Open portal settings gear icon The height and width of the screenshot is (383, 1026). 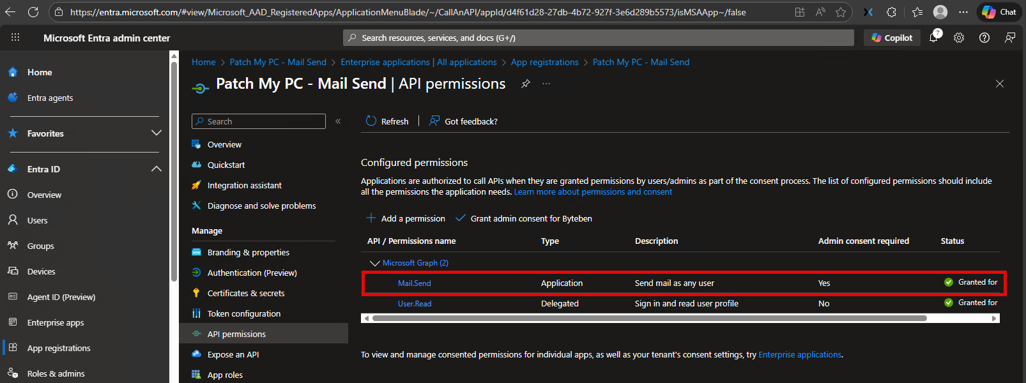point(959,38)
